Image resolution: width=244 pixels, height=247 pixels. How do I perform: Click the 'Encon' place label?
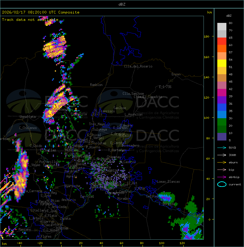click(x=176, y=74)
